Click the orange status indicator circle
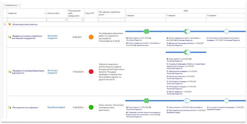The image size is (247, 124). click(x=91, y=37)
